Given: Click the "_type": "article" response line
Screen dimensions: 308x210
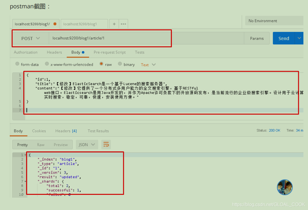Looking at the screenshot, I should (x=58, y=164).
